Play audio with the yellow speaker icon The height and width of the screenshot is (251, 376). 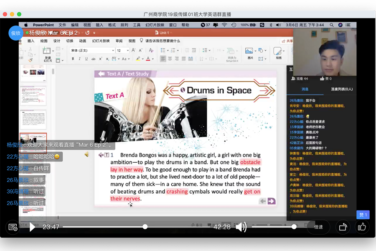pos(87,154)
